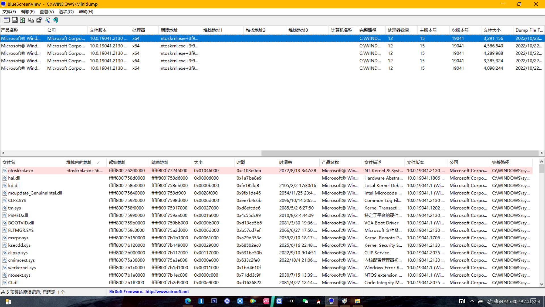
Task: Select the ntosext.sys row
Action: [x=266, y=275]
